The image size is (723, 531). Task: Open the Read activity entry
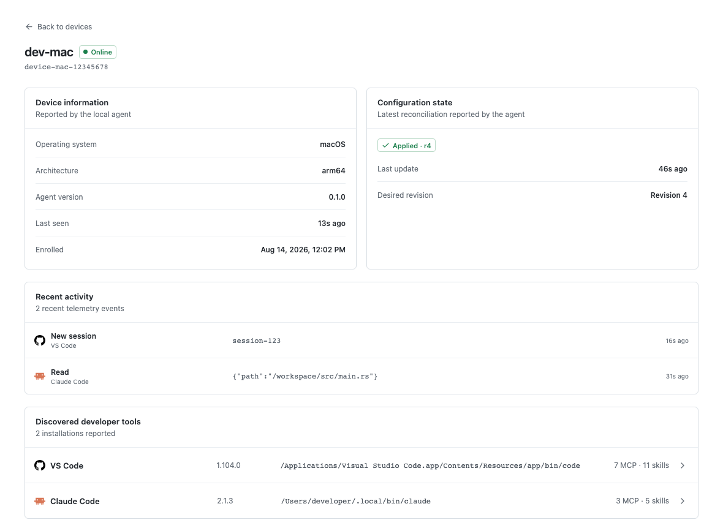(362, 376)
